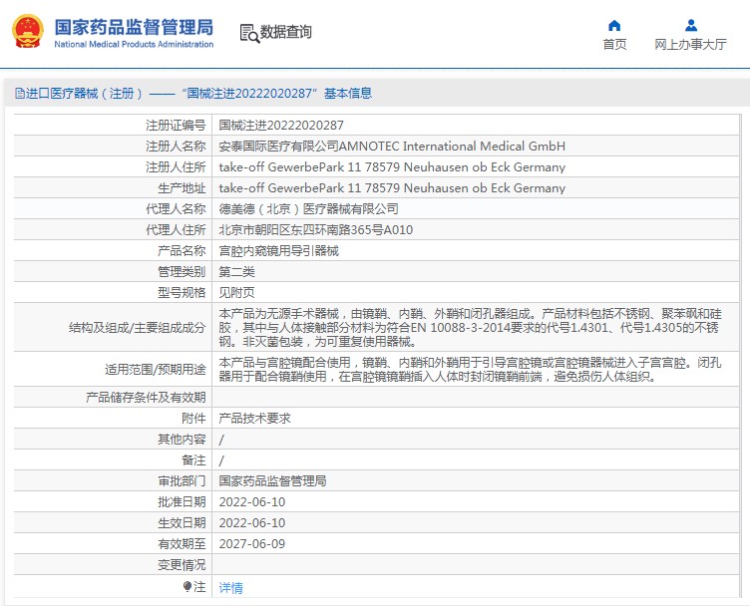Click the 注册人名称 label

pyautogui.click(x=176, y=146)
